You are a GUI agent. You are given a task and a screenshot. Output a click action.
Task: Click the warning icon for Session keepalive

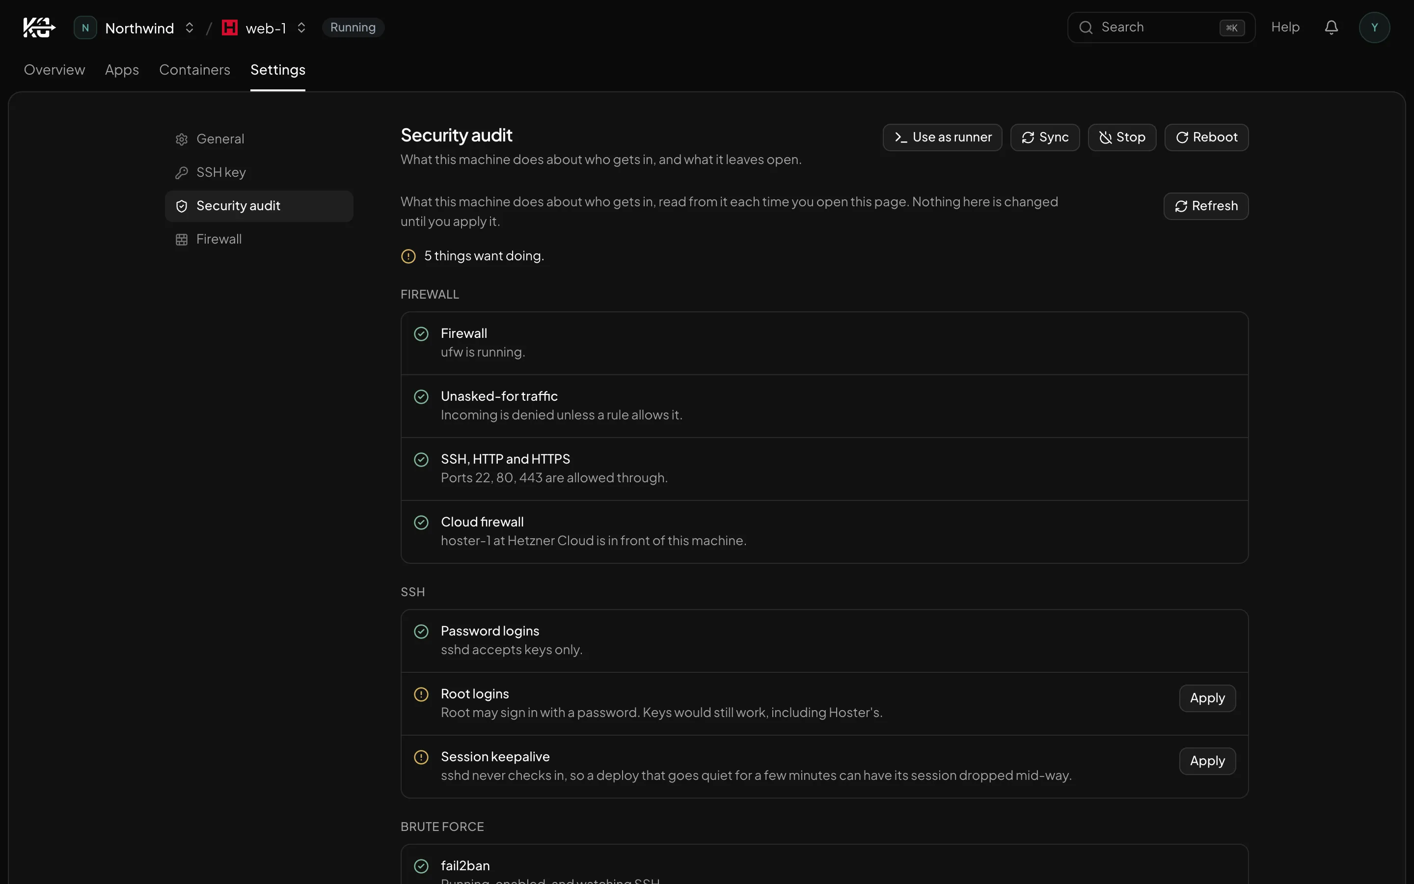tap(421, 757)
